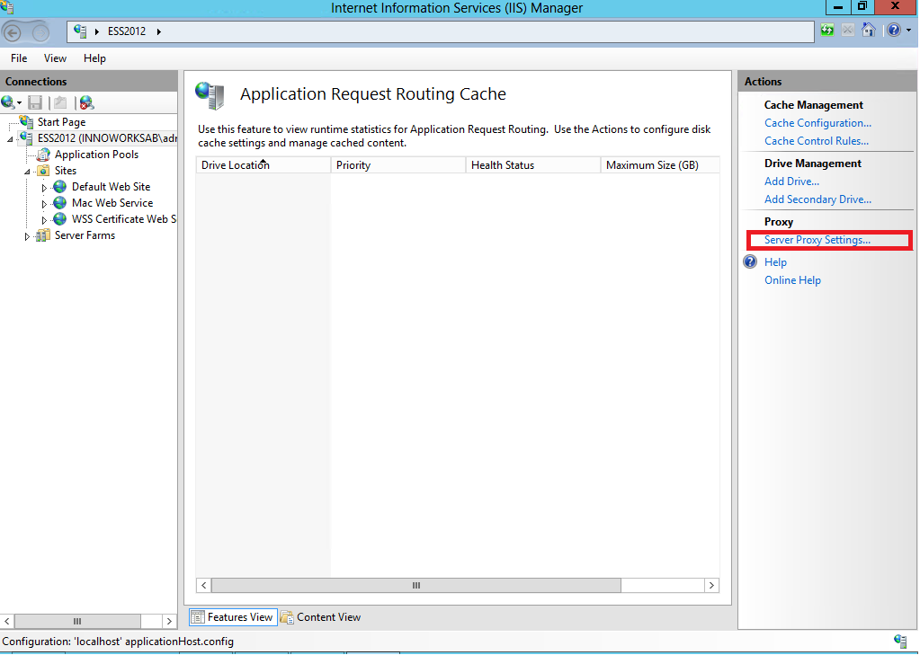Image resolution: width=920 pixels, height=655 pixels.
Task: Click Add Secondary Drive action
Action: pos(817,199)
